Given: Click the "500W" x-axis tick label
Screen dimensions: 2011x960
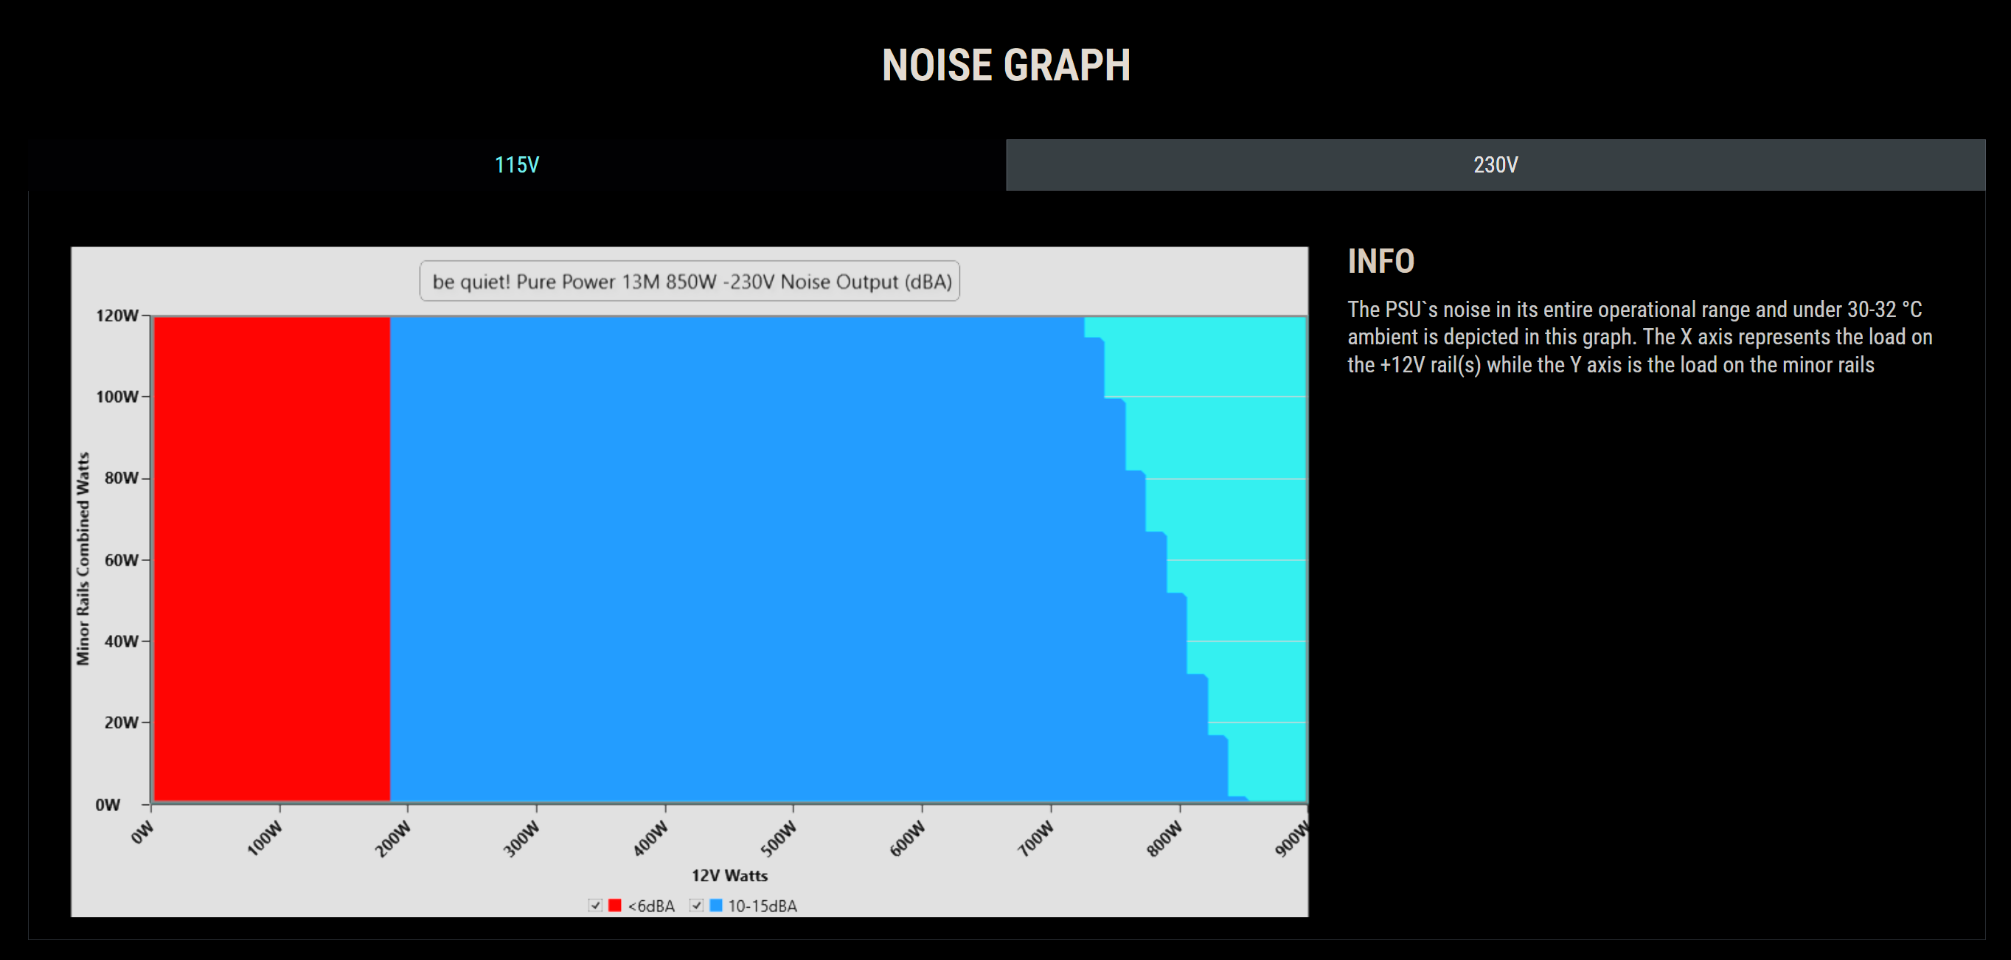Looking at the screenshot, I should pyautogui.click(x=778, y=839).
